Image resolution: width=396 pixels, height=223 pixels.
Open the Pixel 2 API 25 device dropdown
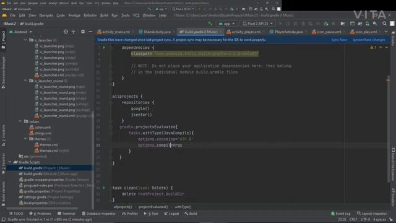(x=257, y=24)
